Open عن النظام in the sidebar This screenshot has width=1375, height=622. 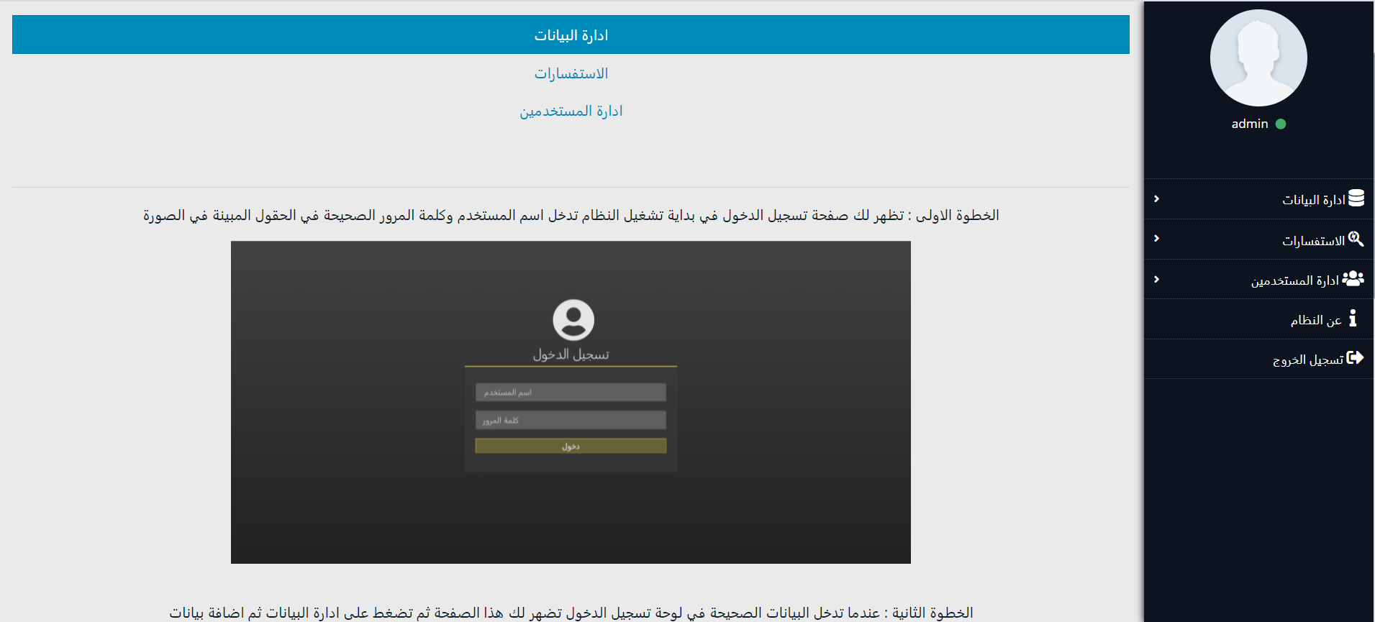tap(1315, 320)
